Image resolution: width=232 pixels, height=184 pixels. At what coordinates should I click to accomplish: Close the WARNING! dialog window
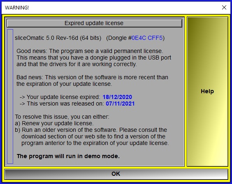pos(224,7)
